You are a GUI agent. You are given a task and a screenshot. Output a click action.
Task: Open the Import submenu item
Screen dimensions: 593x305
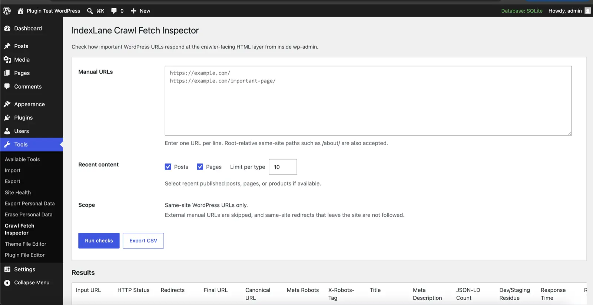tap(13, 170)
